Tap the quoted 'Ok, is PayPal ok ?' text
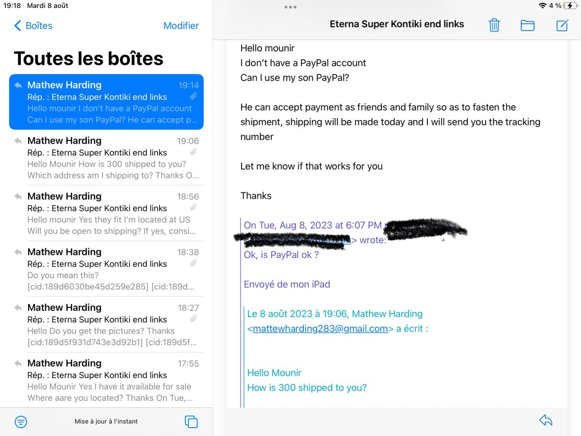The height and width of the screenshot is (436, 581). 281,255
